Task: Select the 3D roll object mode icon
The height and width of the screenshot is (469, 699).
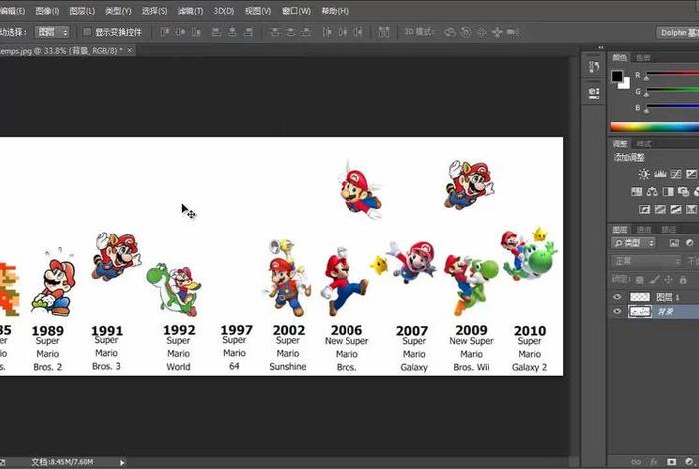Action: [x=466, y=32]
